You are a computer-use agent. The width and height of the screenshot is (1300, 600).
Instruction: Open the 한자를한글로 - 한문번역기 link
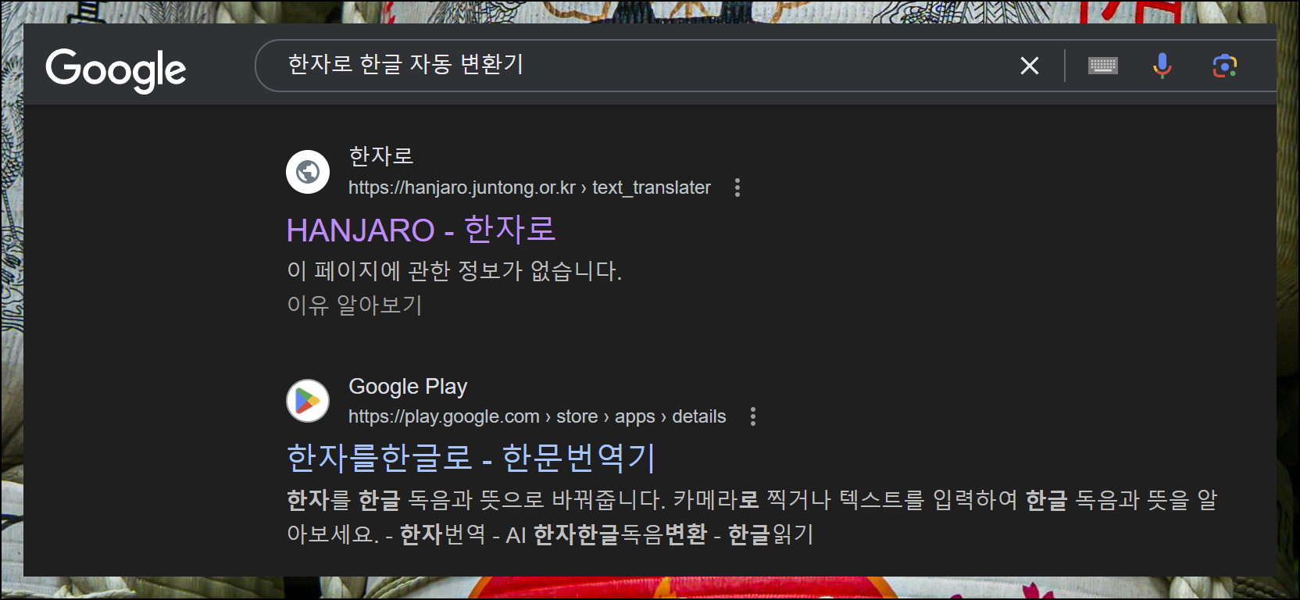(x=471, y=458)
